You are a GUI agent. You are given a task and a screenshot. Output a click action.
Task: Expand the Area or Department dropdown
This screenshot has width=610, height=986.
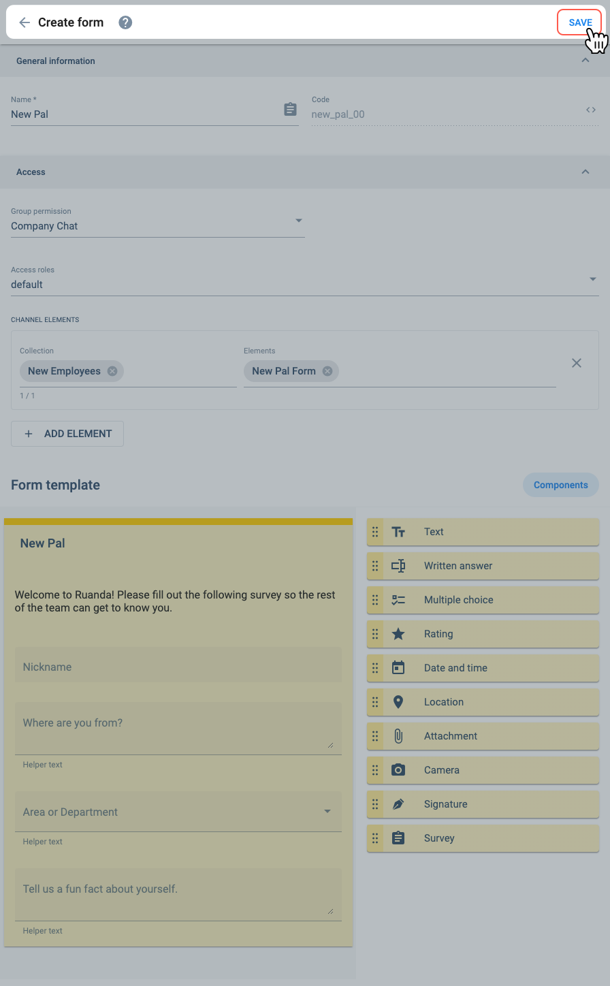click(178, 812)
